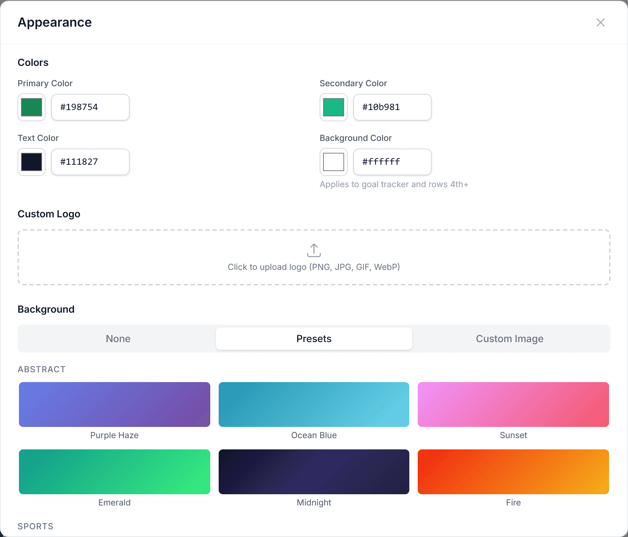Screen dimensions: 628x537
Task: Select the Purple Haze preset background
Action: [x=114, y=404]
